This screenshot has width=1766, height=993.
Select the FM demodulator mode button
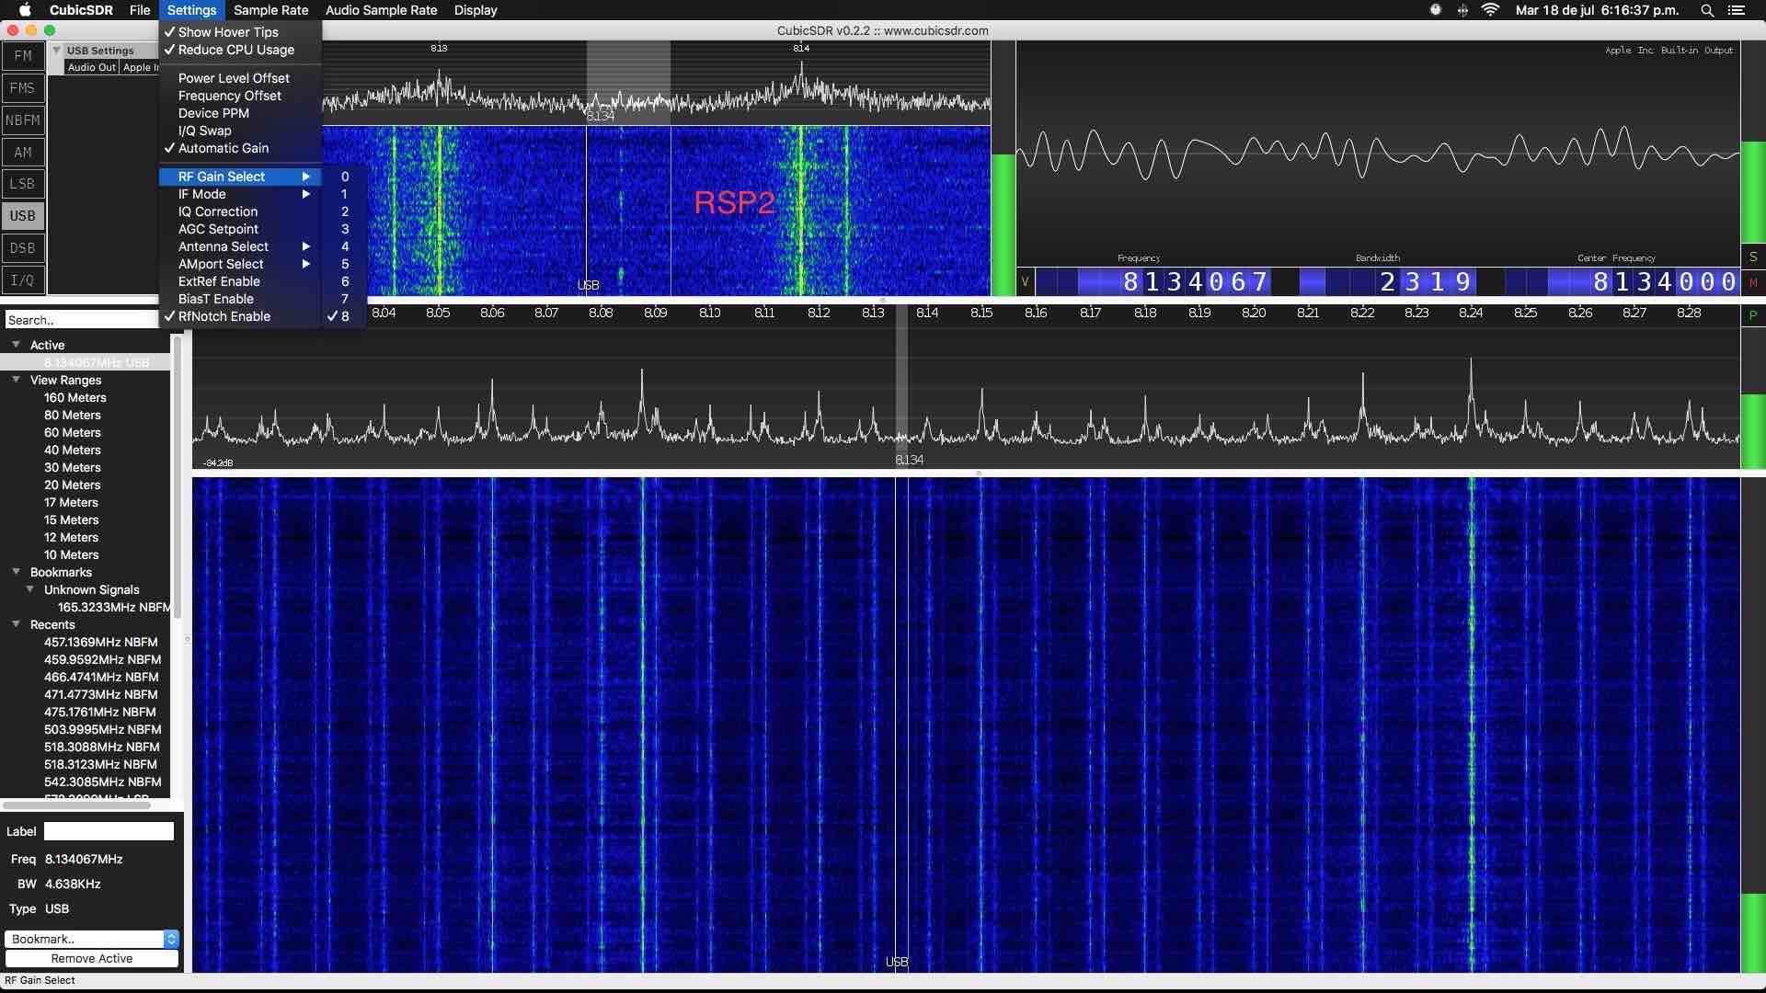[23, 56]
